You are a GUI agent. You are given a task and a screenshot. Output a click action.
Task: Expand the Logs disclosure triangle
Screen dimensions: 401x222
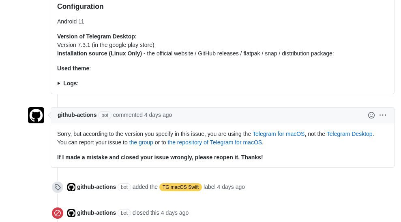point(59,83)
